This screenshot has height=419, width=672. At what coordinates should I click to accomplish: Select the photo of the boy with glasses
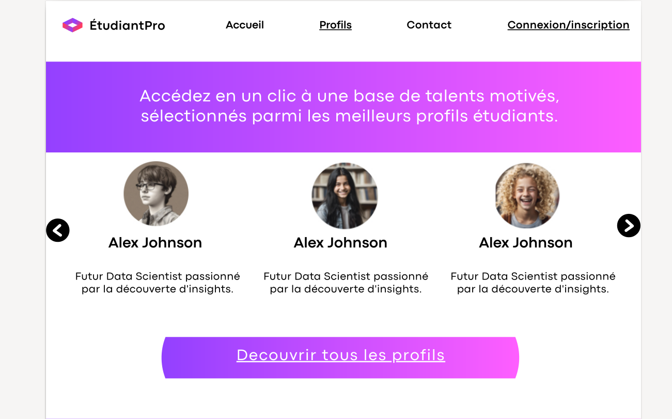[156, 194]
